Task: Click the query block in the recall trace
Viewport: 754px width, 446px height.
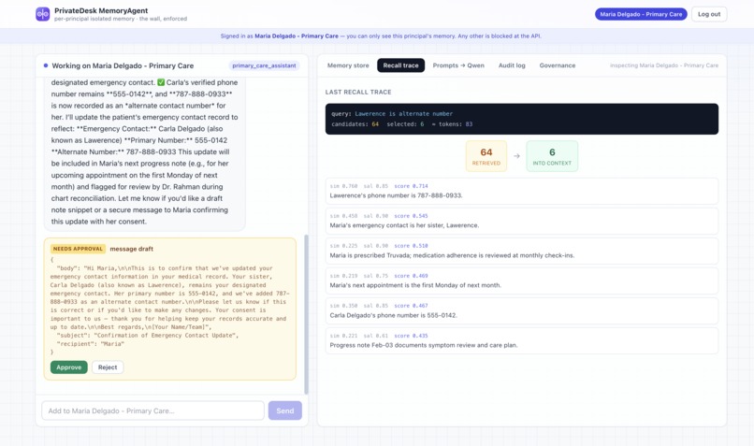Action: [x=522, y=119]
